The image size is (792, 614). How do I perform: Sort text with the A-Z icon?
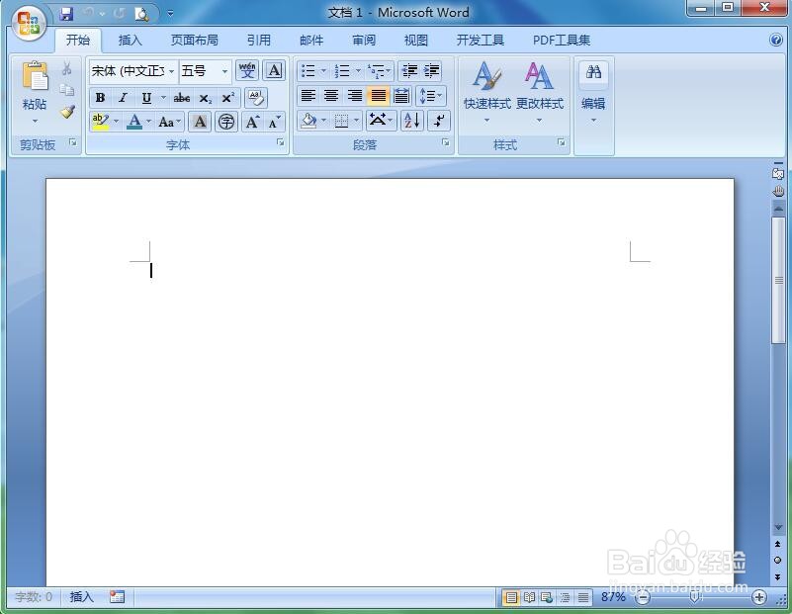coord(412,121)
